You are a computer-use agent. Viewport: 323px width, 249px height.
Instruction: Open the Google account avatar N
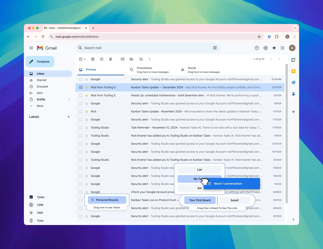point(292,48)
